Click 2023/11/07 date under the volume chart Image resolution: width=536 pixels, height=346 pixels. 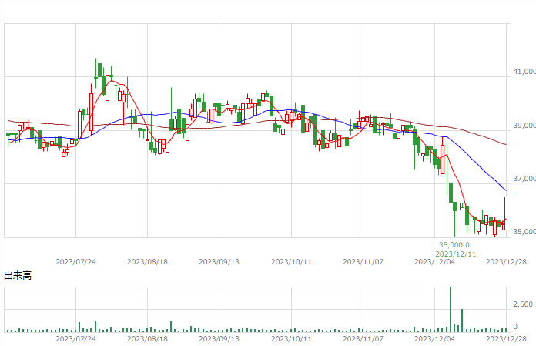[x=363, y=338]
